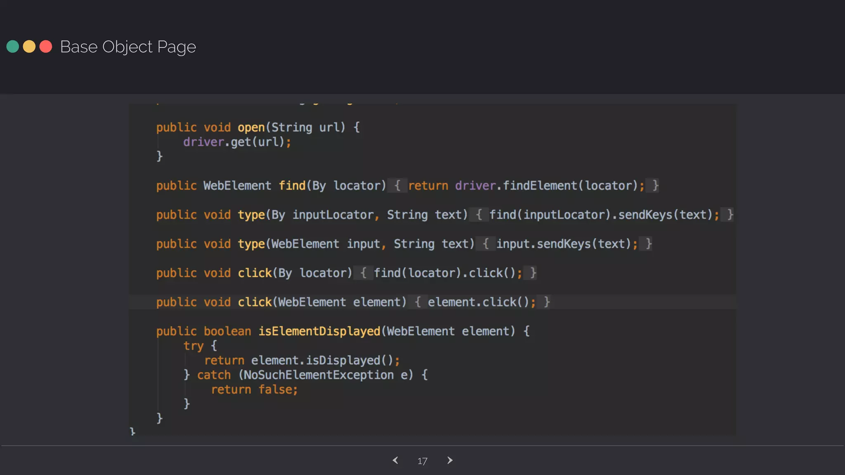Expand the folded opening brace of find method

tap(397, 186)
